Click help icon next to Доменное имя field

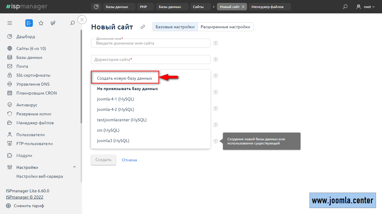point(215,43)
